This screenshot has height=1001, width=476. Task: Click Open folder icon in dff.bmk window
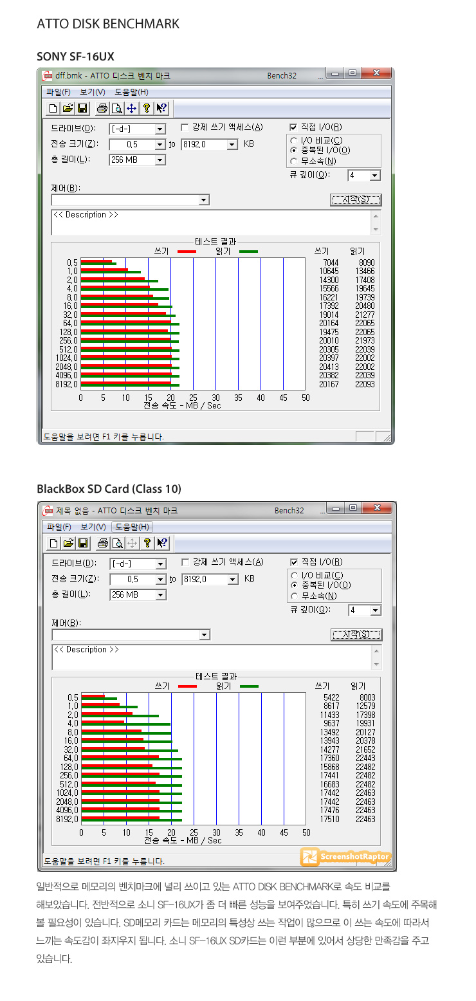(x=68, y=108)
